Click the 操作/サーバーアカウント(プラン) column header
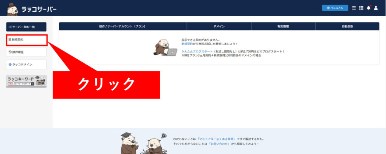Image resolution: width=386 pixels, height=154 pixels. point(123,26)
